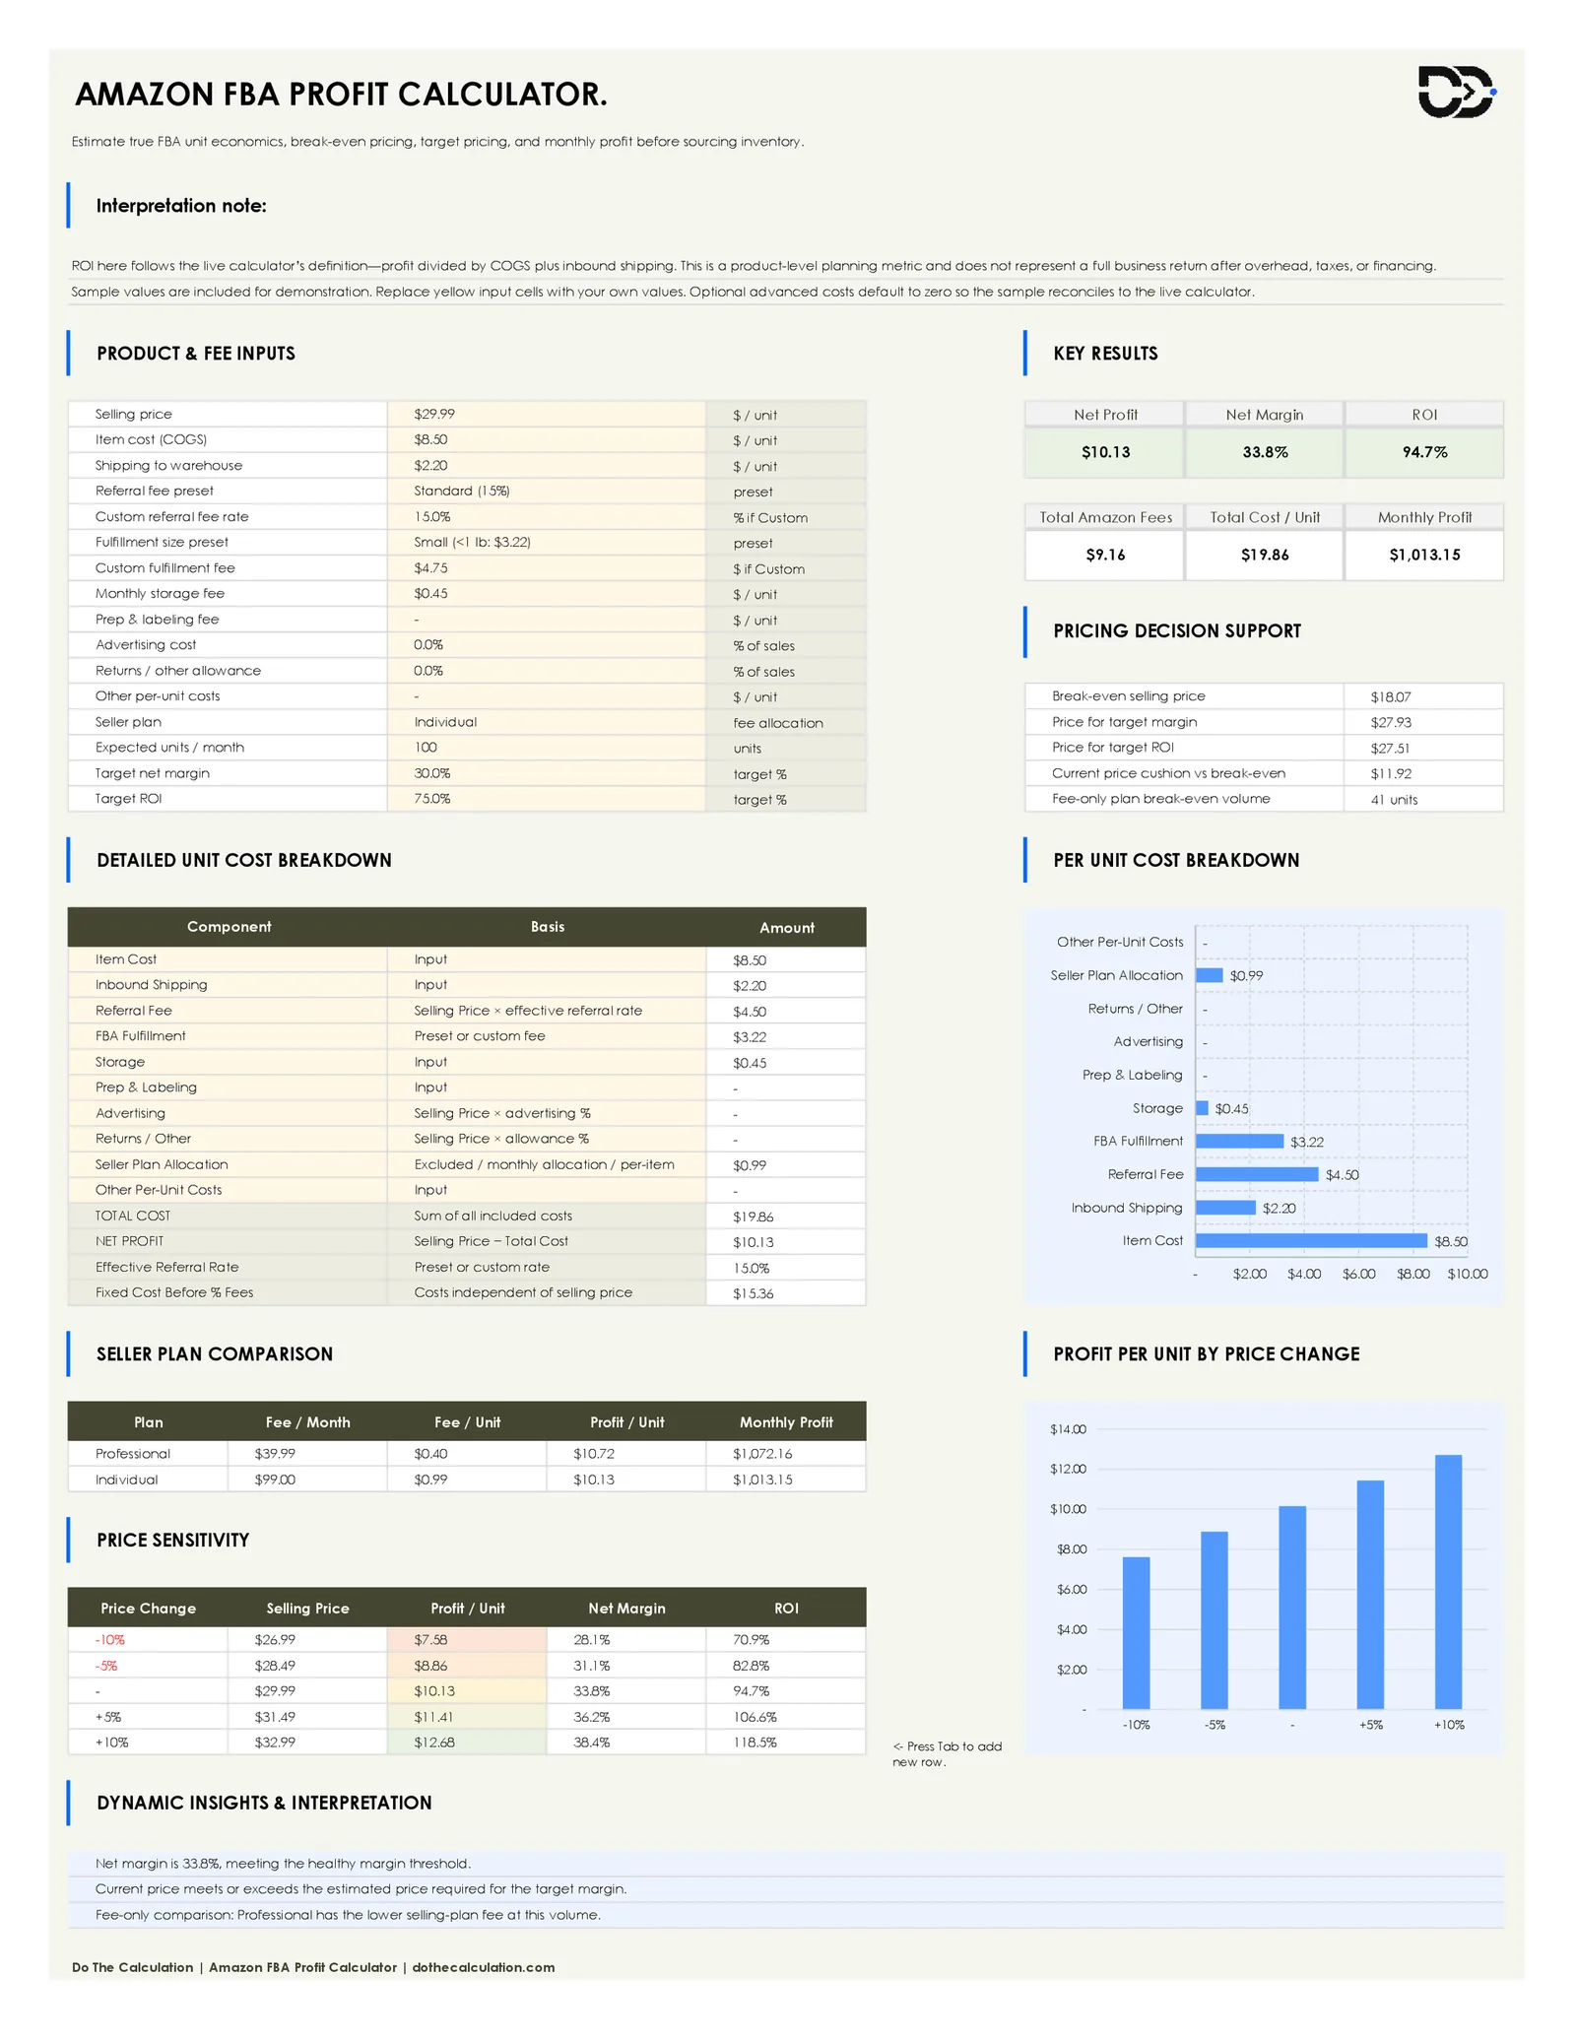Click the Item cost (COGS) input $8.50

[547, 439]
